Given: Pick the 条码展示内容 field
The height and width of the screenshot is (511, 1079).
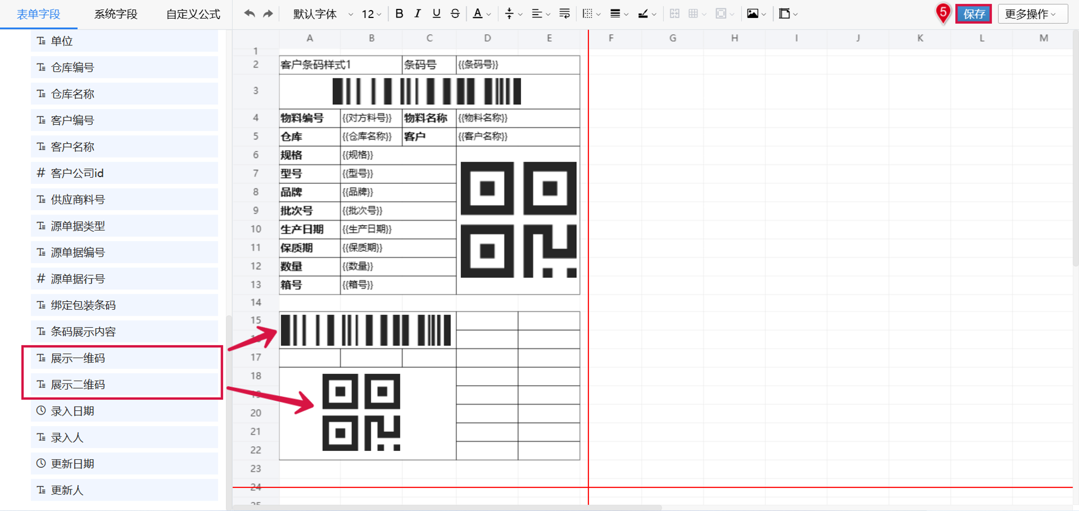Looking at the screenshot, I should coord(124,332).
